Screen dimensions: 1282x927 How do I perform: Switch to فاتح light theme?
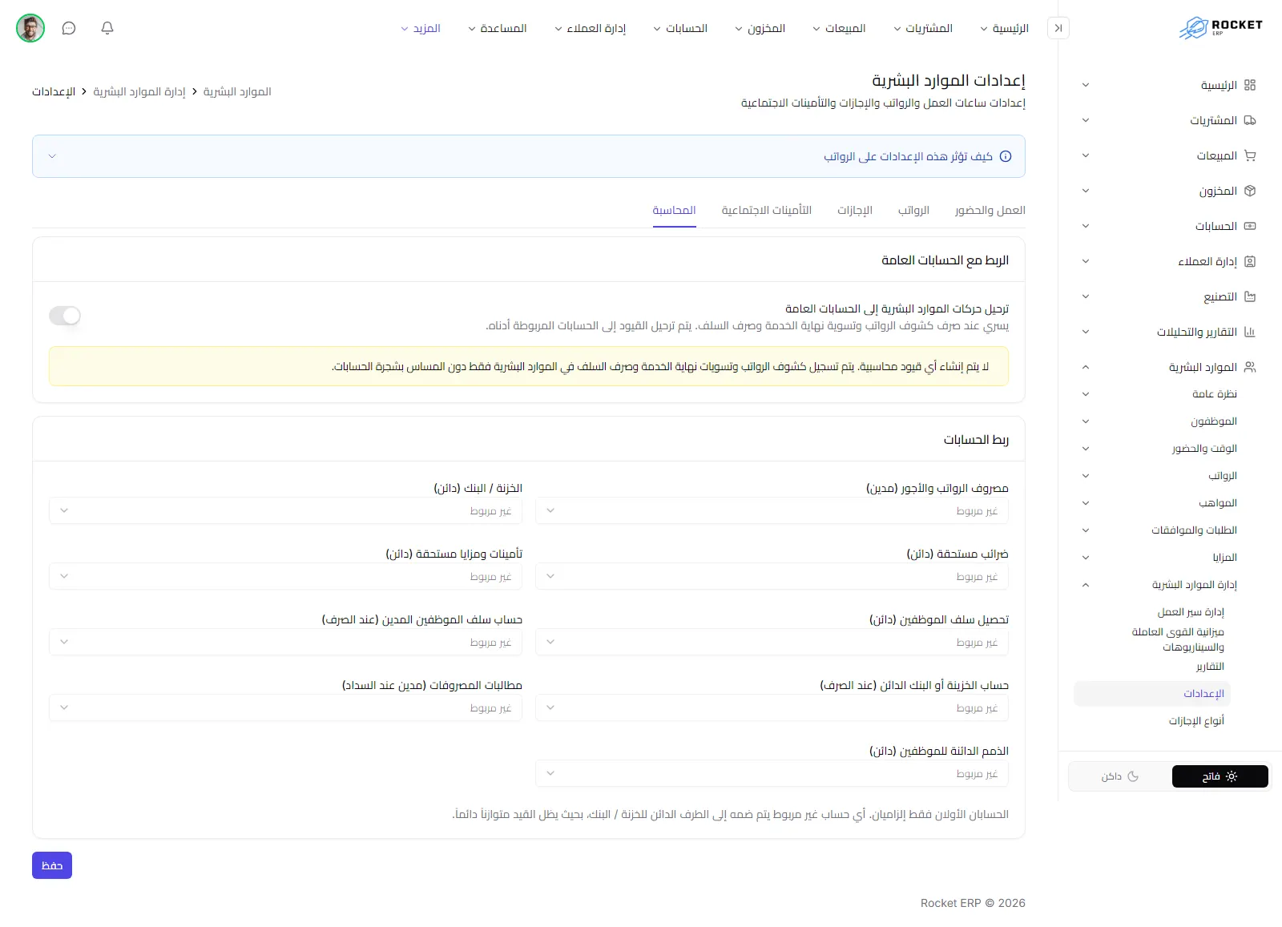point(1220,776)
